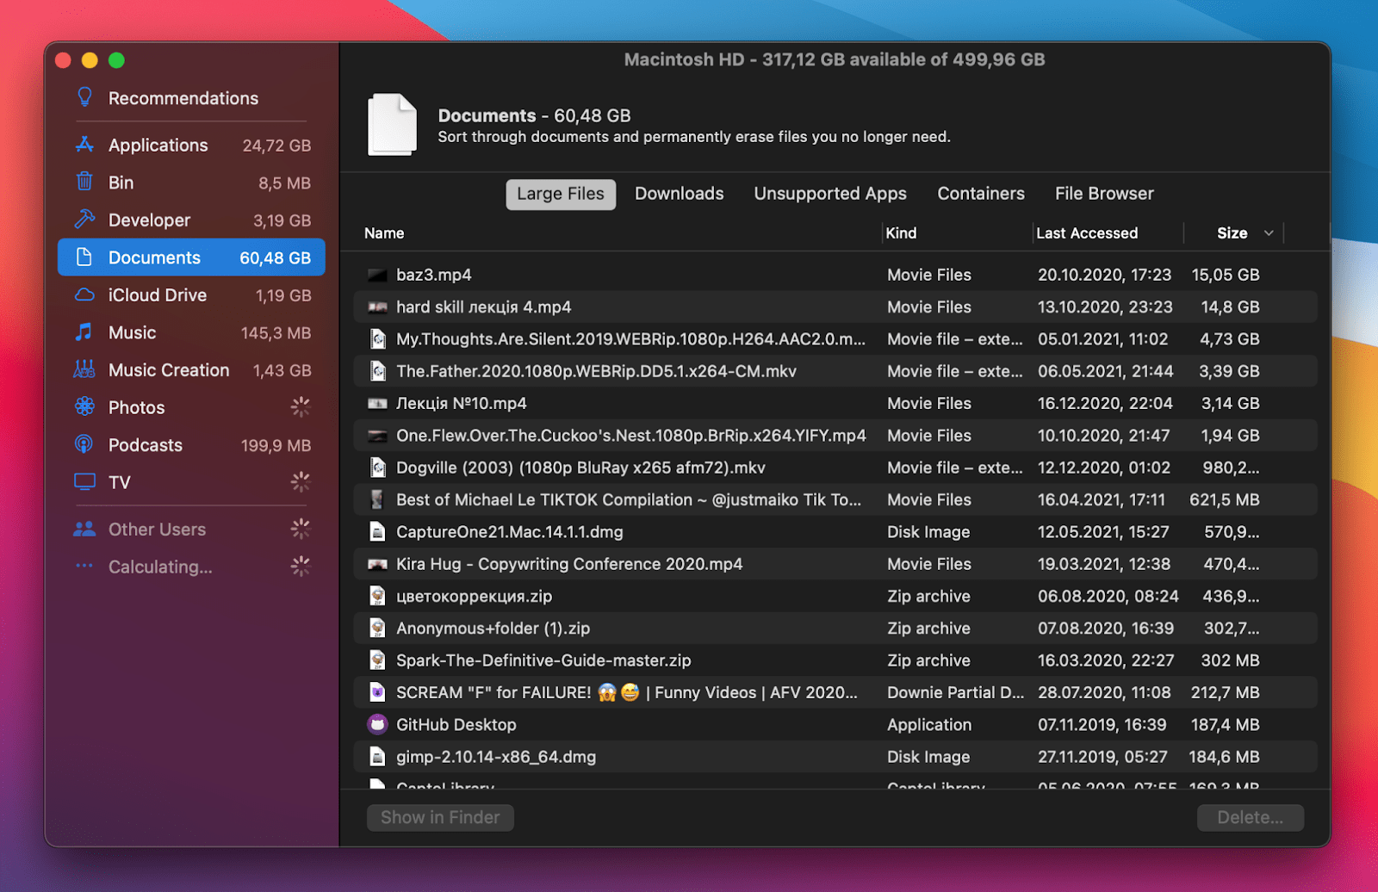Open Recommendations in the sidebar

pyautogui.click(x=183, y=98)
